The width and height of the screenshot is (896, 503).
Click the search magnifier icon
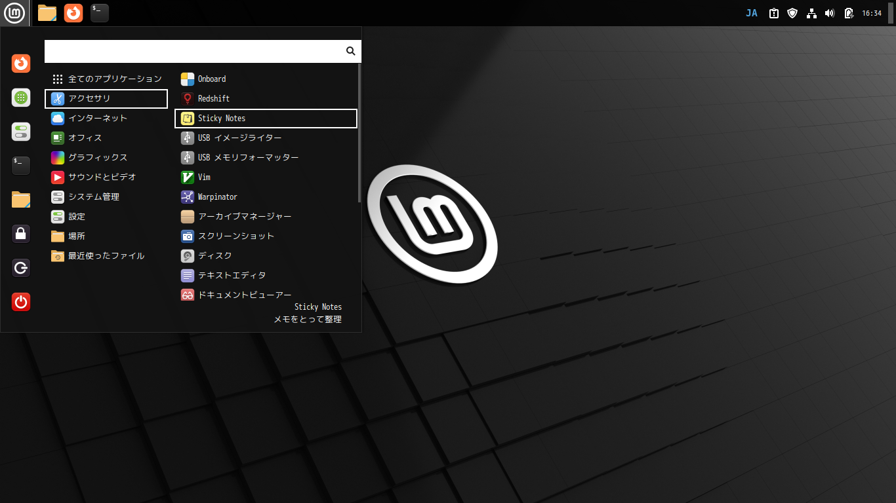[x=350, y=51]
